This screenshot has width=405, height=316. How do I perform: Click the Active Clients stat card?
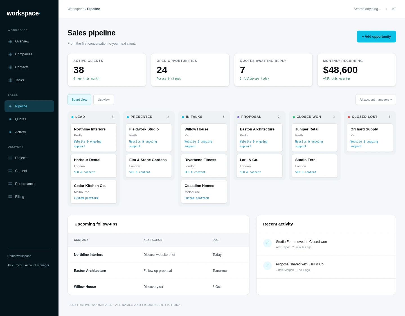pyautogui.click(x=107, y=70)
